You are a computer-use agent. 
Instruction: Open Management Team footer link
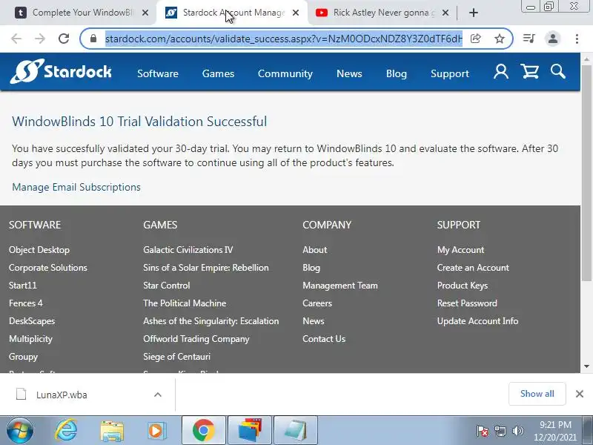pos(340,286)
